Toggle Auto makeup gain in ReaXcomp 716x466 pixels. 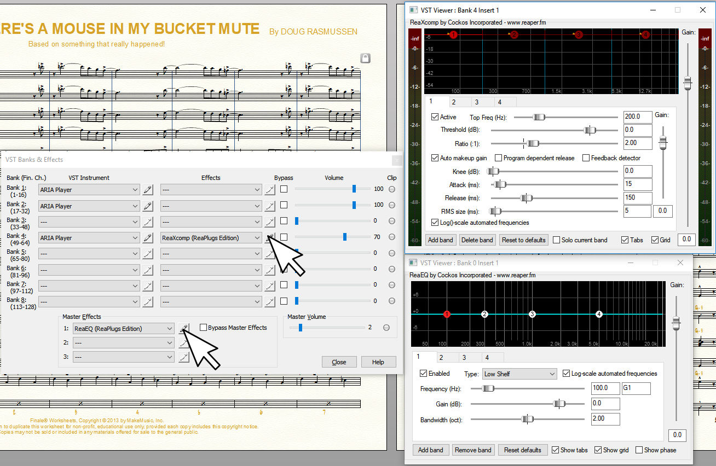[x=435, y=158]
